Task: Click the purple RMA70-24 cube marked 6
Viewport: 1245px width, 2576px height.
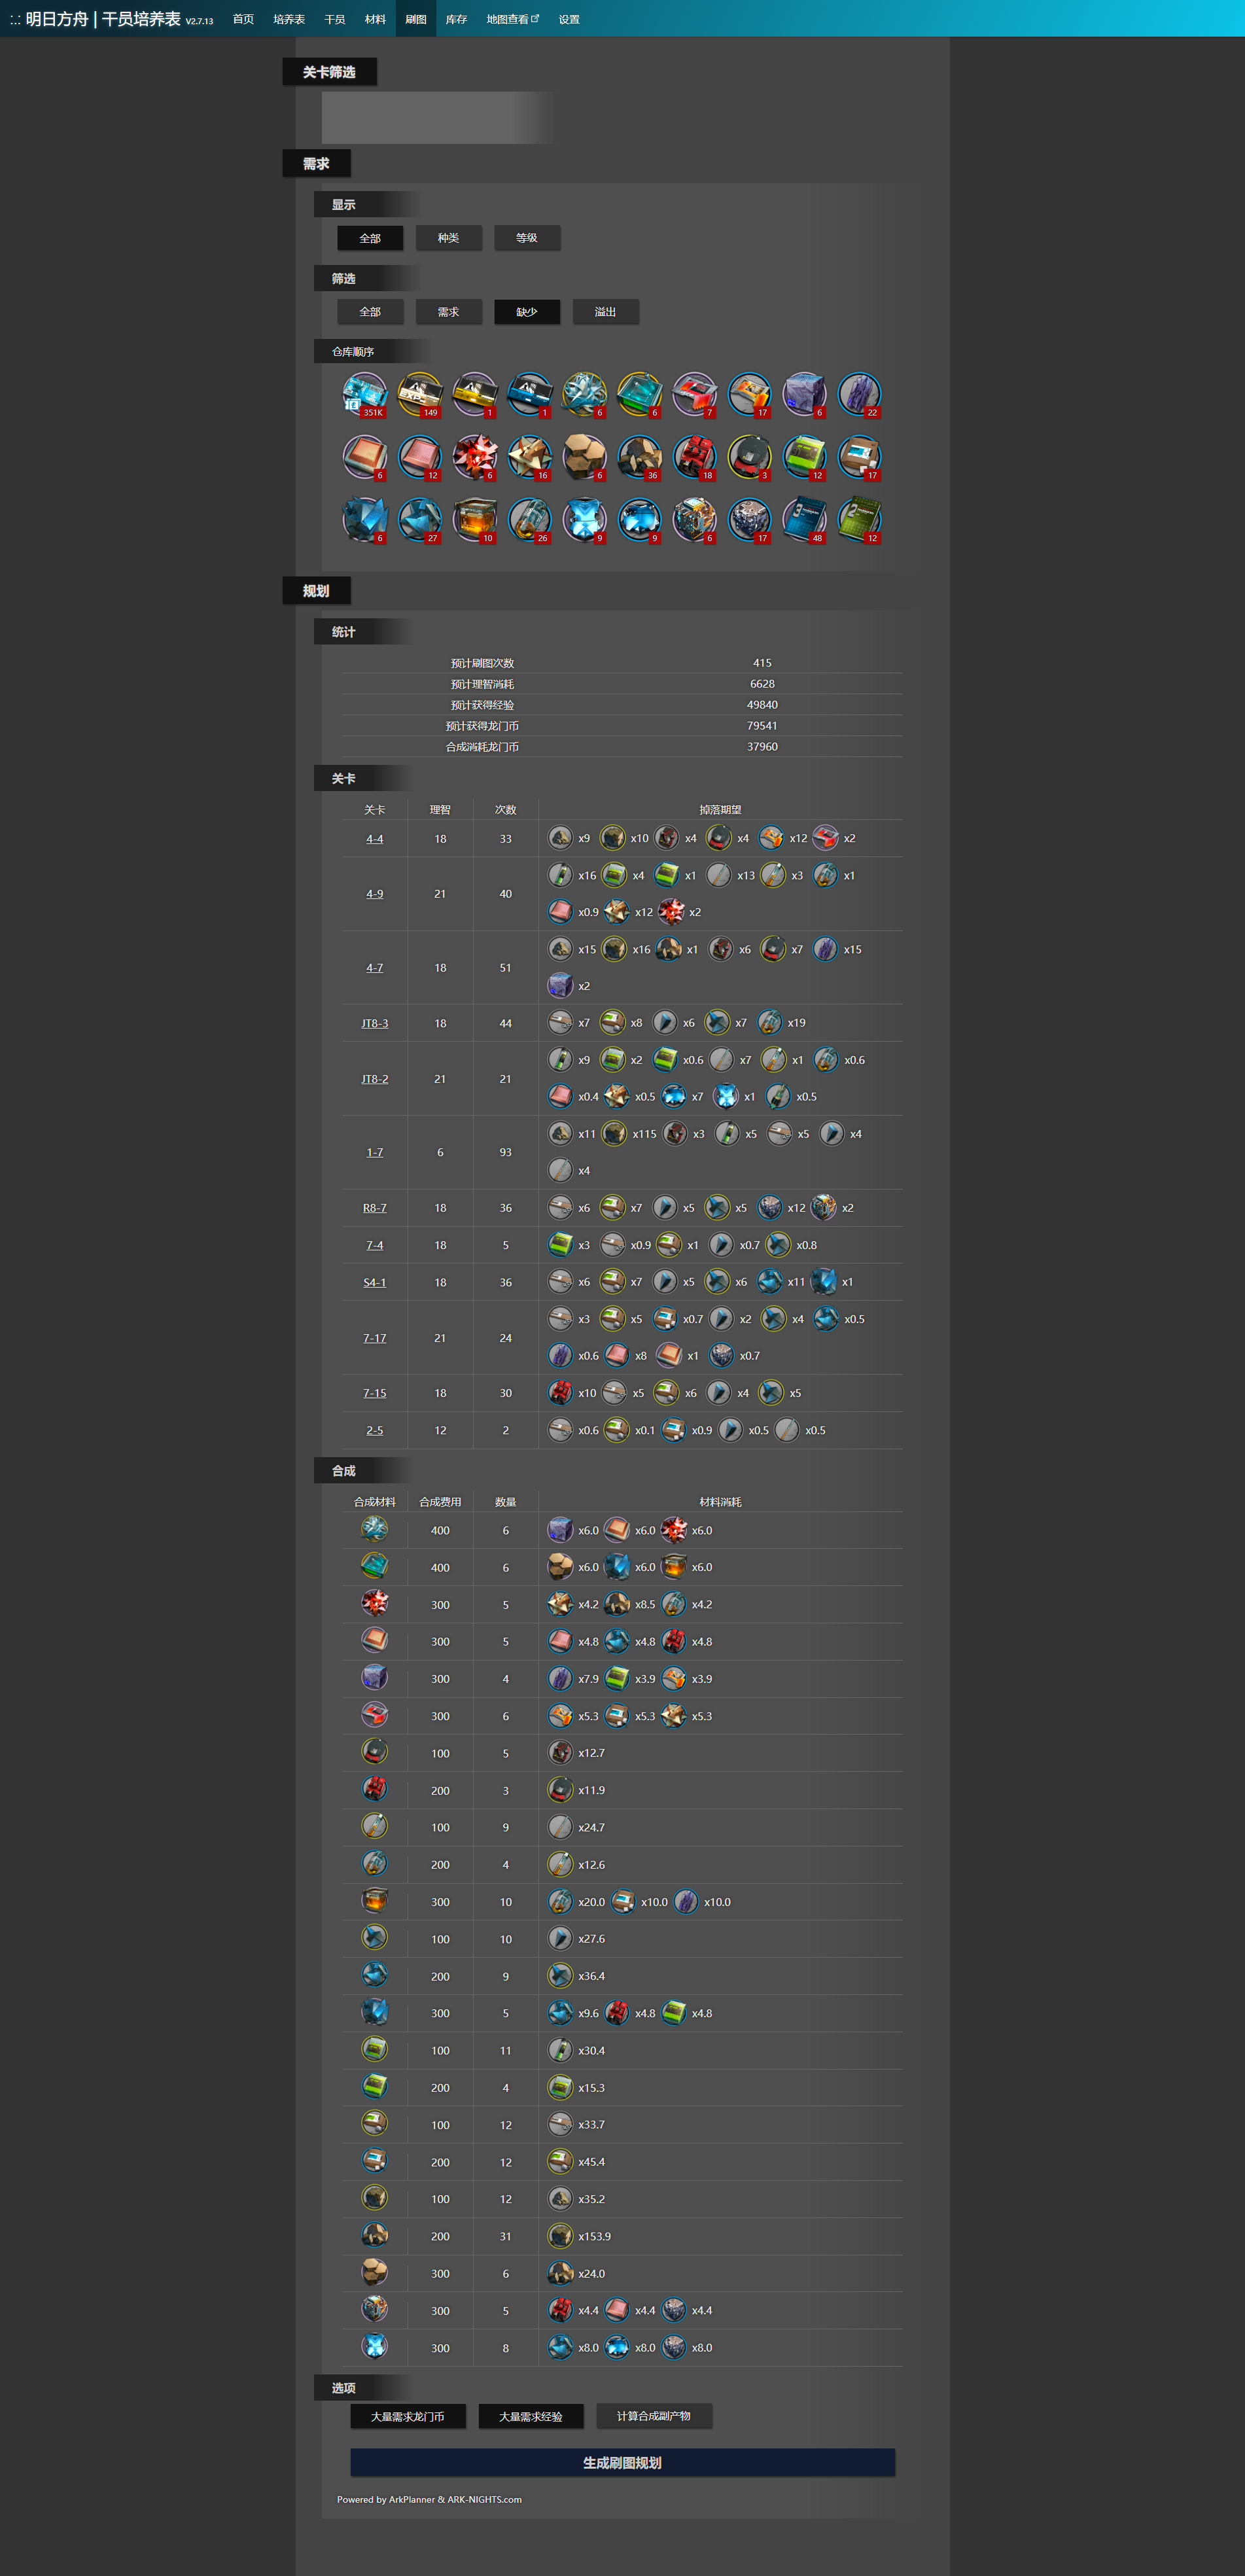Action: pyautogui.click(x=804, y=394)
